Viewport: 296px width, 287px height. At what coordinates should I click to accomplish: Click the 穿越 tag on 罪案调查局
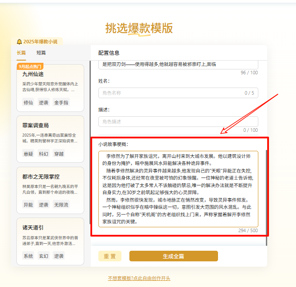[x=58, y=154]
